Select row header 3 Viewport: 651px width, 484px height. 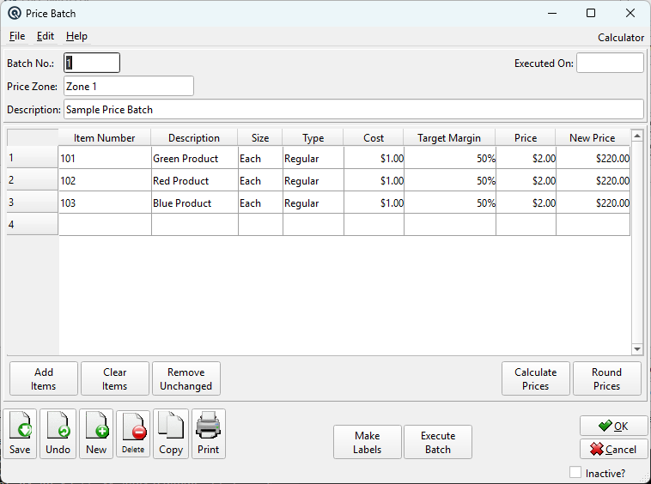33,202
